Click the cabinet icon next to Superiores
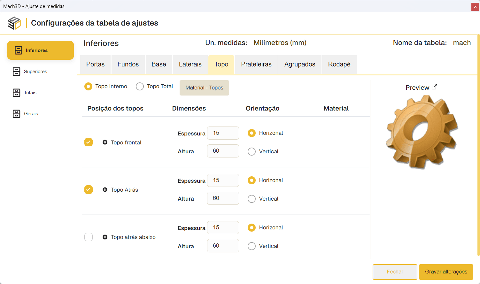The image size is (480, 284). coord(16,72)
